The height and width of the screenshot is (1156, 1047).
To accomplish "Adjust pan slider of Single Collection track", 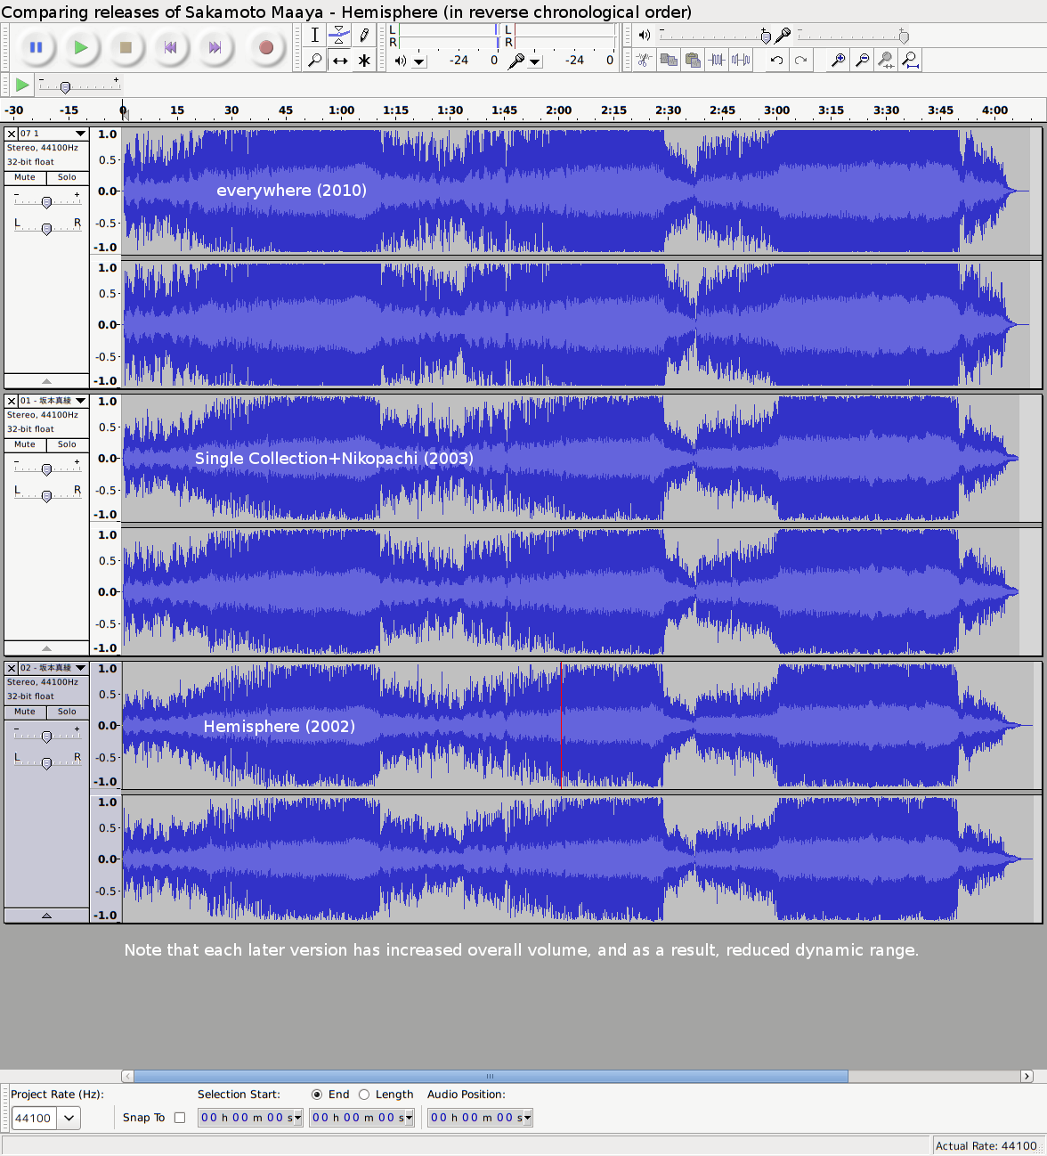I will [x=46, y=496].
